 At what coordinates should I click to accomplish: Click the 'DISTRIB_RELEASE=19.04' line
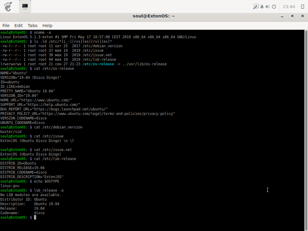[x=22, y=168]
